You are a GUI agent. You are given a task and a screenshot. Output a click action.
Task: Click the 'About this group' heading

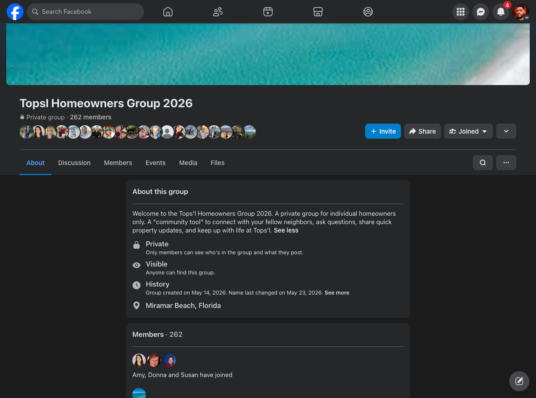(160, 191)
